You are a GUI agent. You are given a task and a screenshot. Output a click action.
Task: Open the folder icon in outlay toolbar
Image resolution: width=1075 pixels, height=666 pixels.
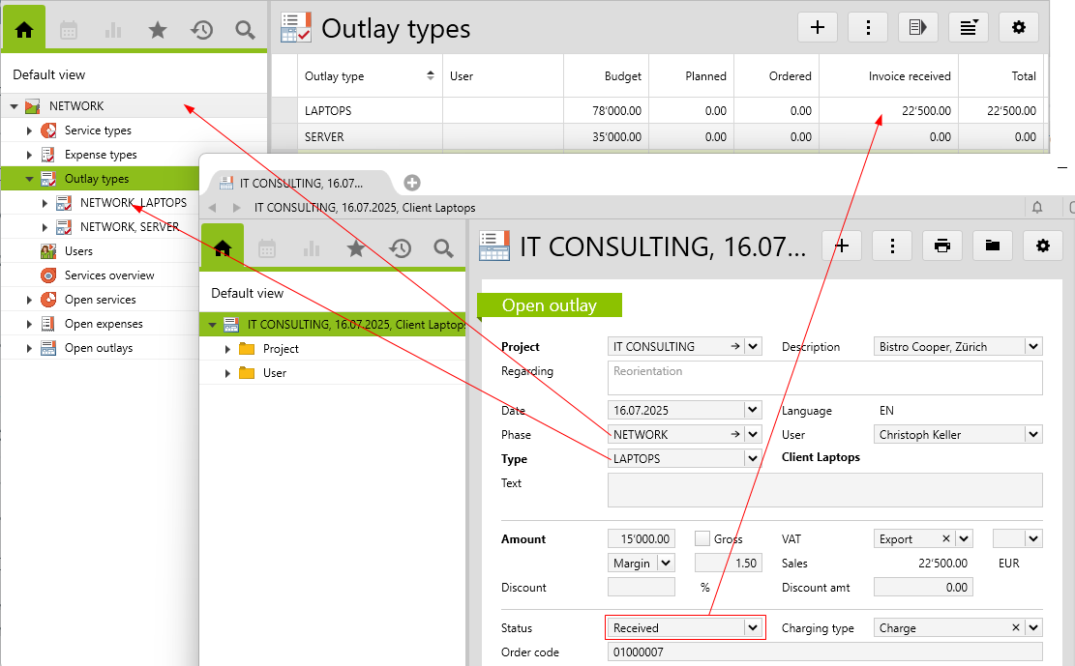992,246
